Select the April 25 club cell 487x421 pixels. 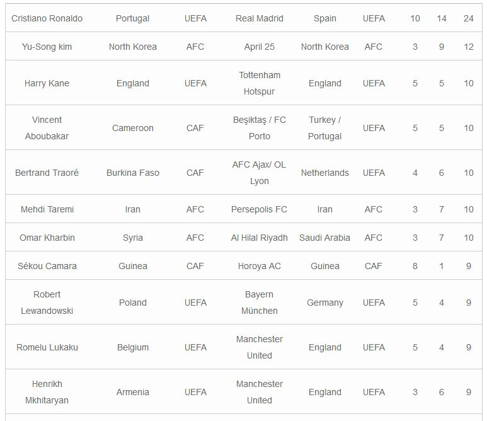click(x=259, y=47)
